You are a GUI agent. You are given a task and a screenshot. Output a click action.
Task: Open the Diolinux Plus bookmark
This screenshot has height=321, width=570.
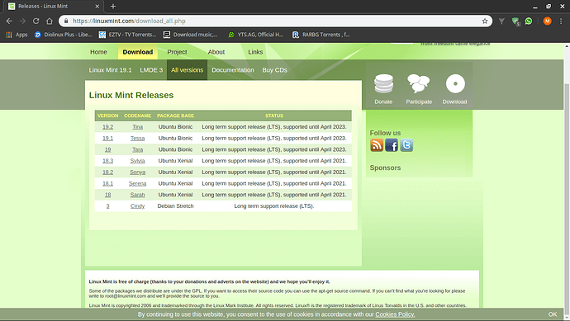64,35
